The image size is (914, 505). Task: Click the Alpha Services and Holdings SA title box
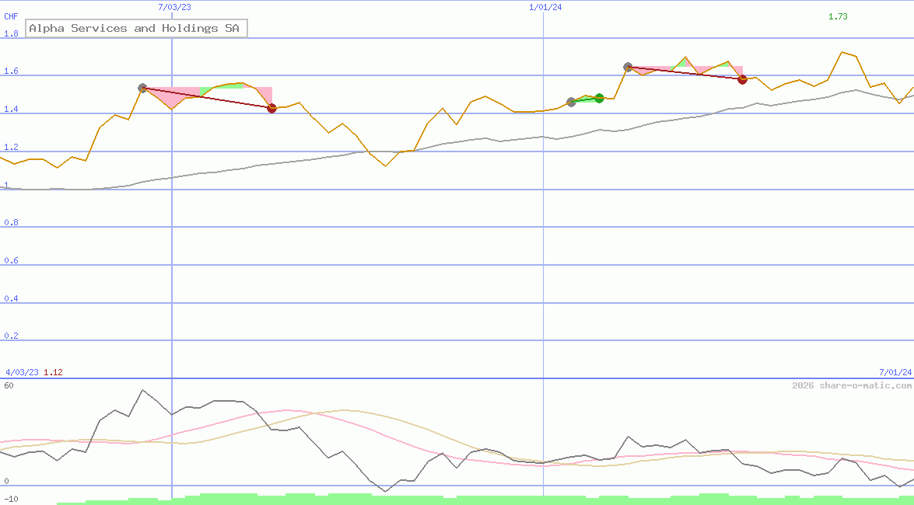coord(136,29)
